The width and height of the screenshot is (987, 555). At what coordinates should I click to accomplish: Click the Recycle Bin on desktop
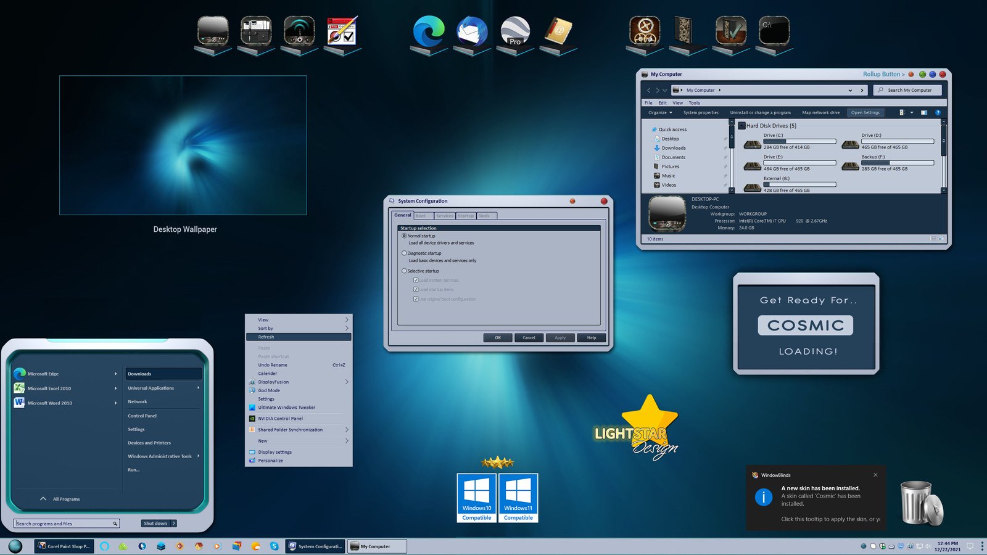pos(921,503)
